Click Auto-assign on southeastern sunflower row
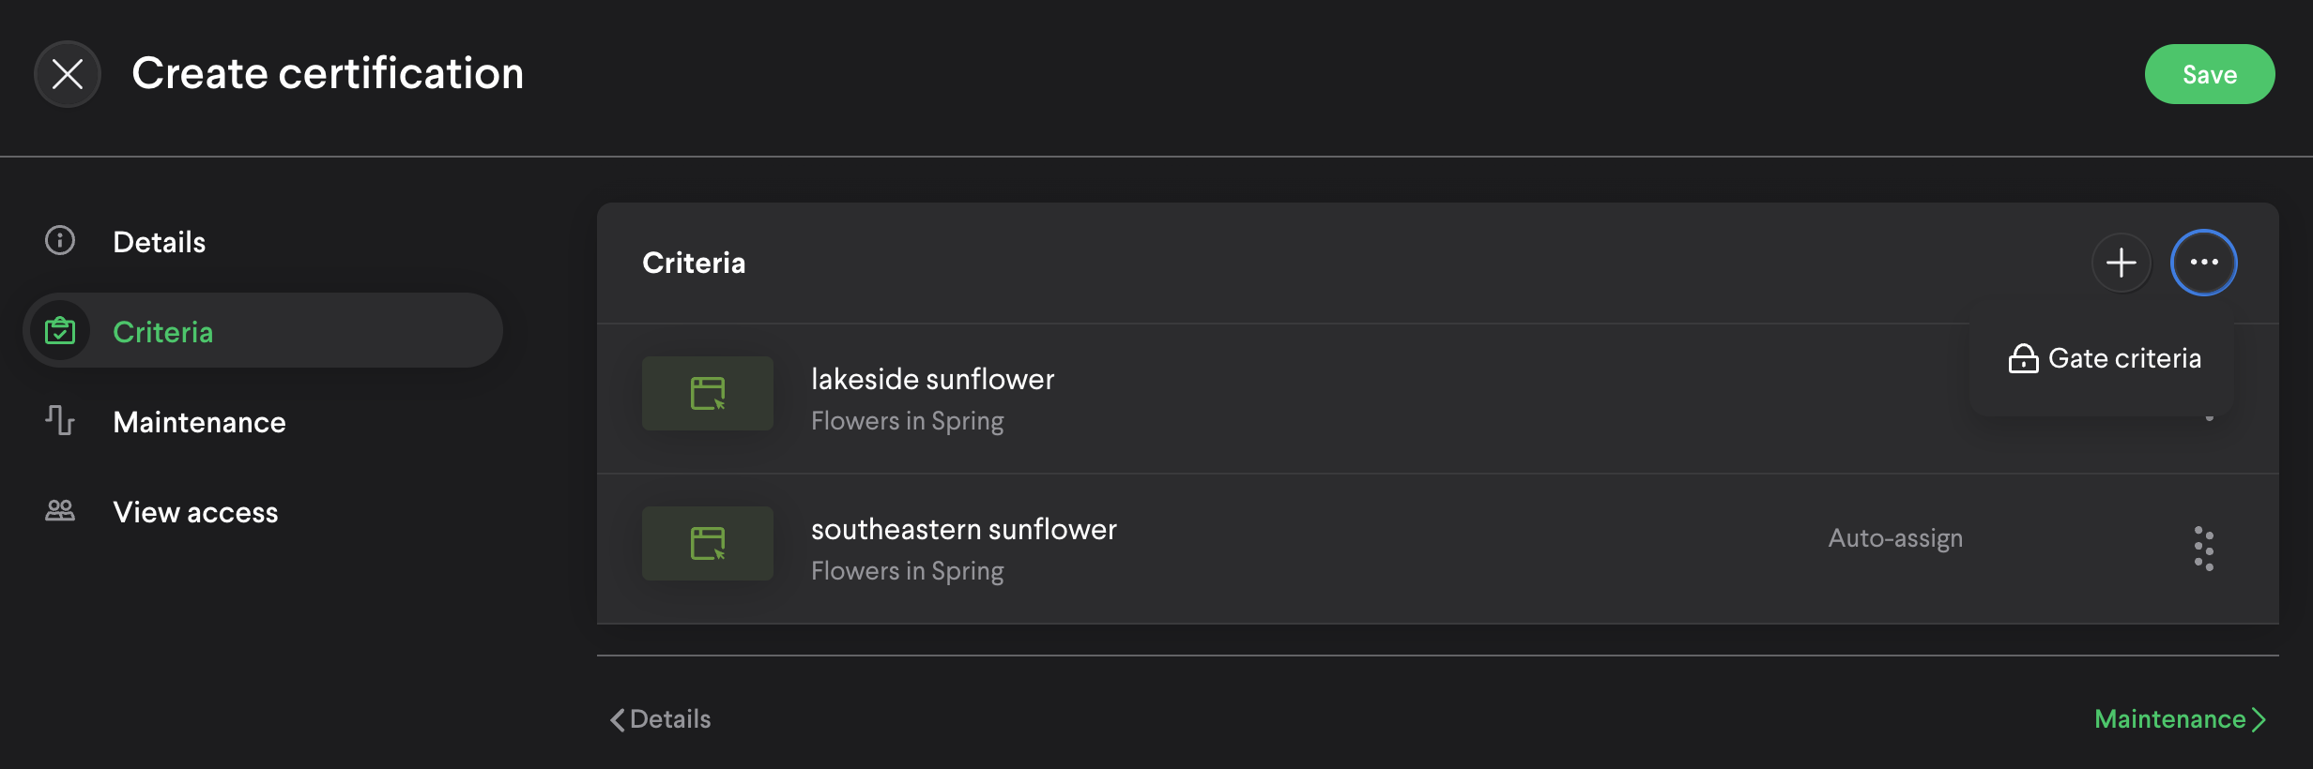Image resolution: width=2313 pixels, height=769 pixels. [1895, 538]
